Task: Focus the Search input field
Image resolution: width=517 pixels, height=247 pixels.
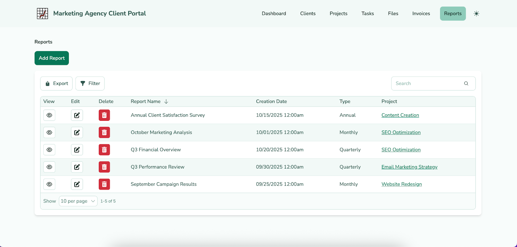Action: [427, 84]
